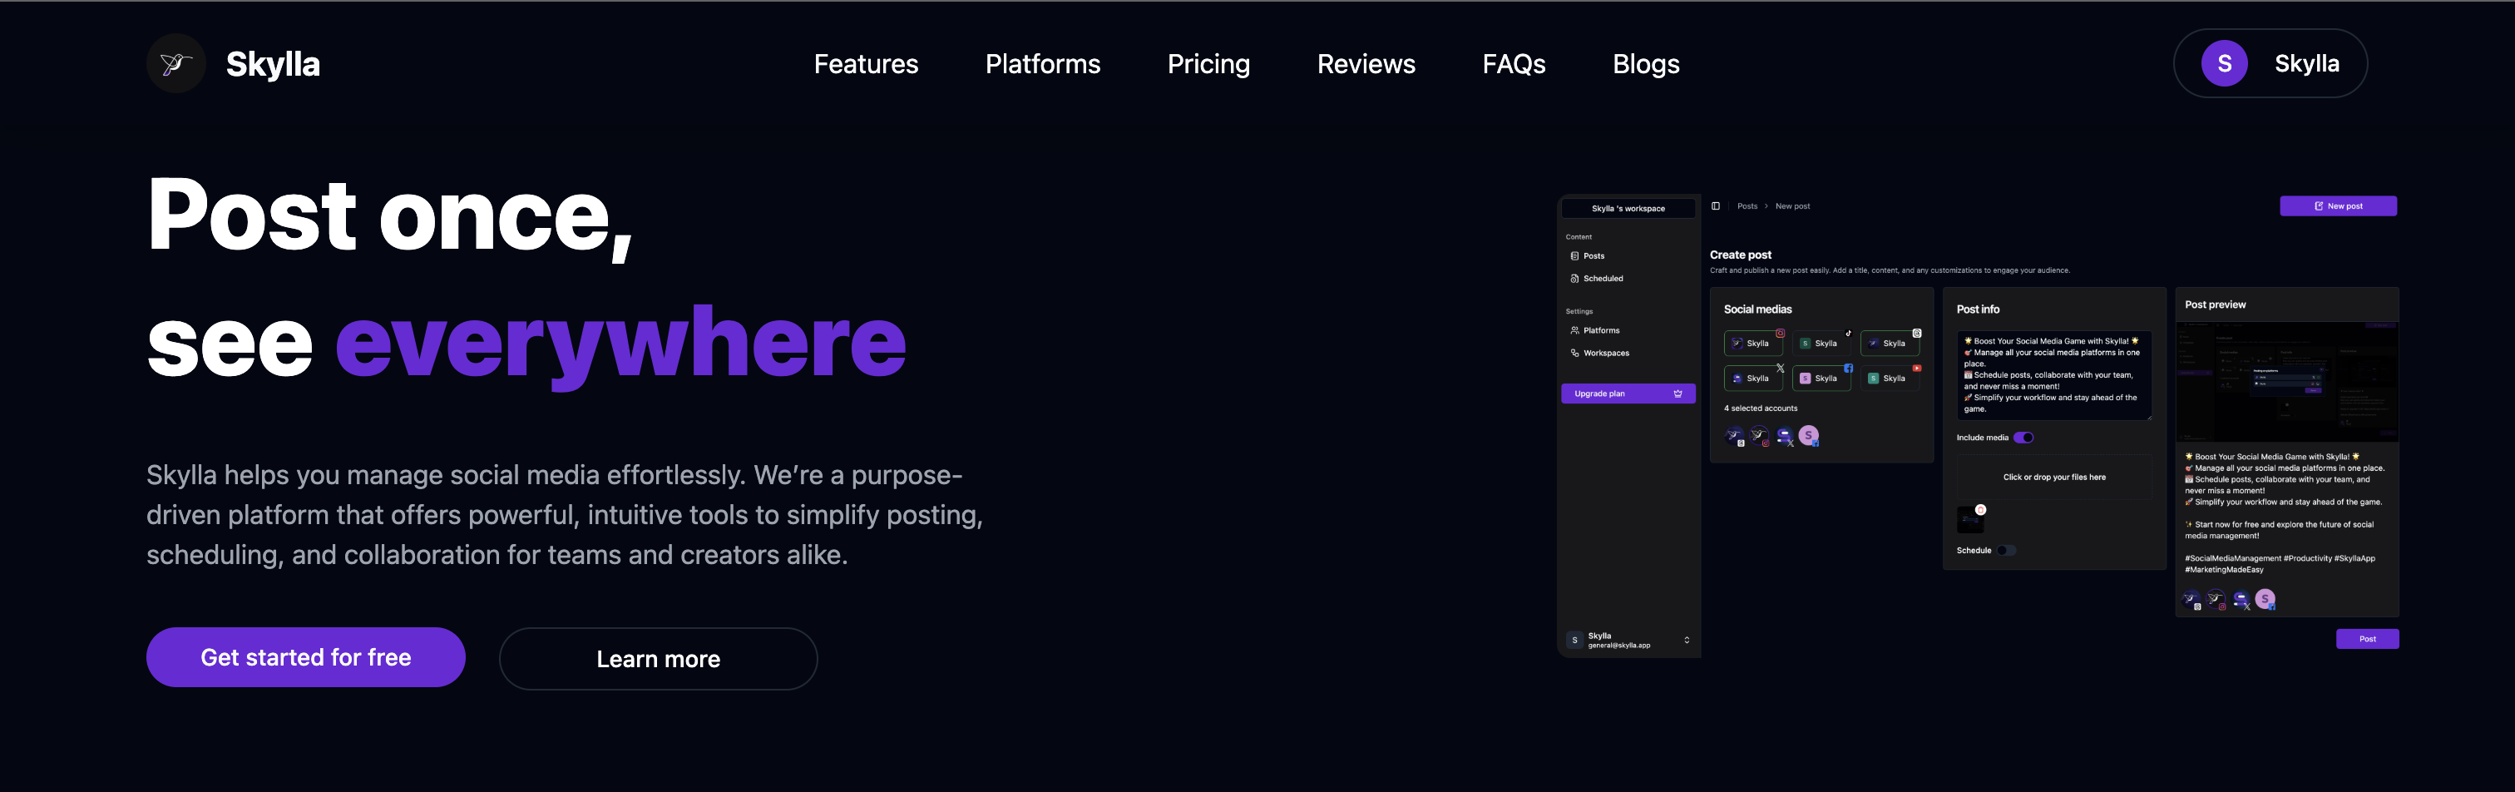The height and width of the screenshot is (792, 2515).
Task: Delete the uploaded media with the trash icon
Action: [1981, 510]
